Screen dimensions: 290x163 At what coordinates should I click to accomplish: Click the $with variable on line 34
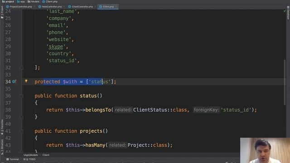[70, 81]
